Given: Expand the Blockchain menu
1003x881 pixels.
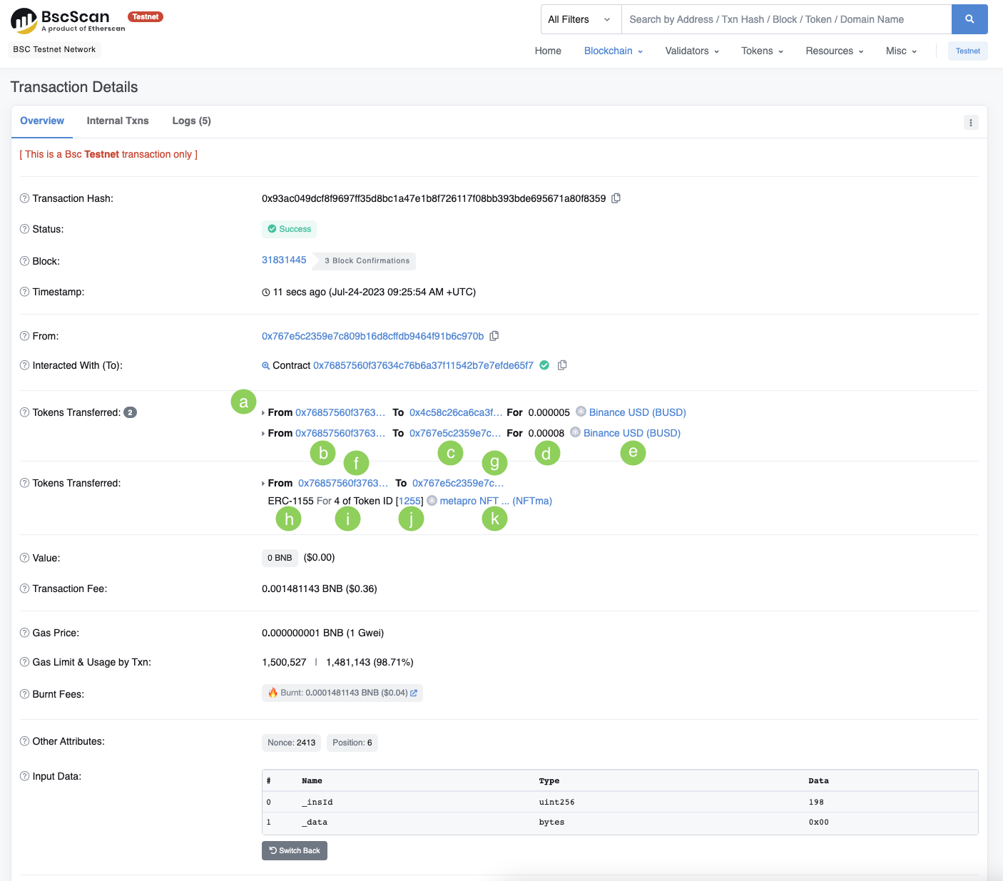Looking at the screenshot, I should pyautogui.click(x=613, y=51).
